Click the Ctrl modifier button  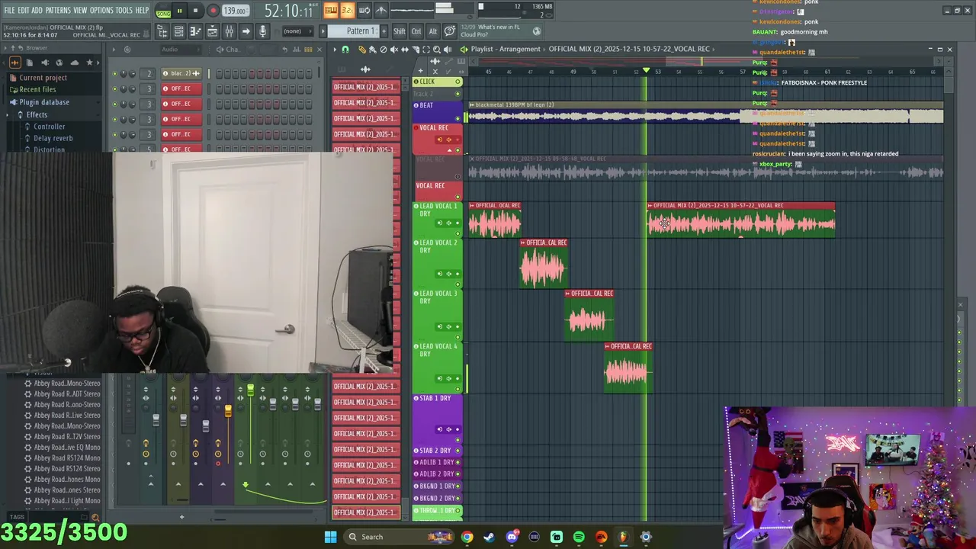click(x=416, y=31)
